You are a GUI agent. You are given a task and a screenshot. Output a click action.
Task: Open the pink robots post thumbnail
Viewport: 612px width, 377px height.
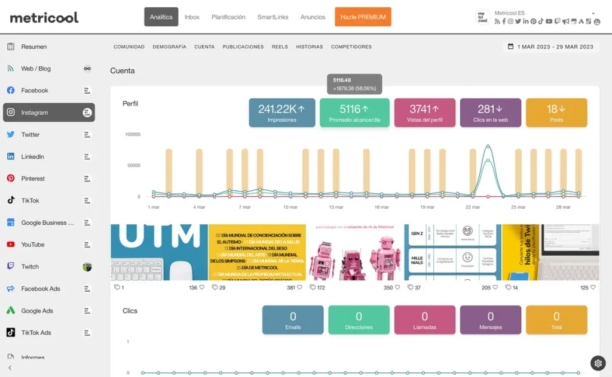(x=355, y=252)
